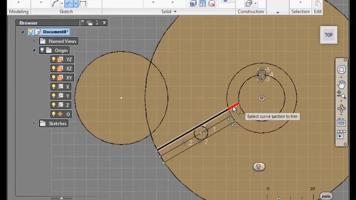Toggle YZ plane visibility lightbulb
The width and height of the screenshot is (356, 200).
pyautogui.click(x=53, y=59)
